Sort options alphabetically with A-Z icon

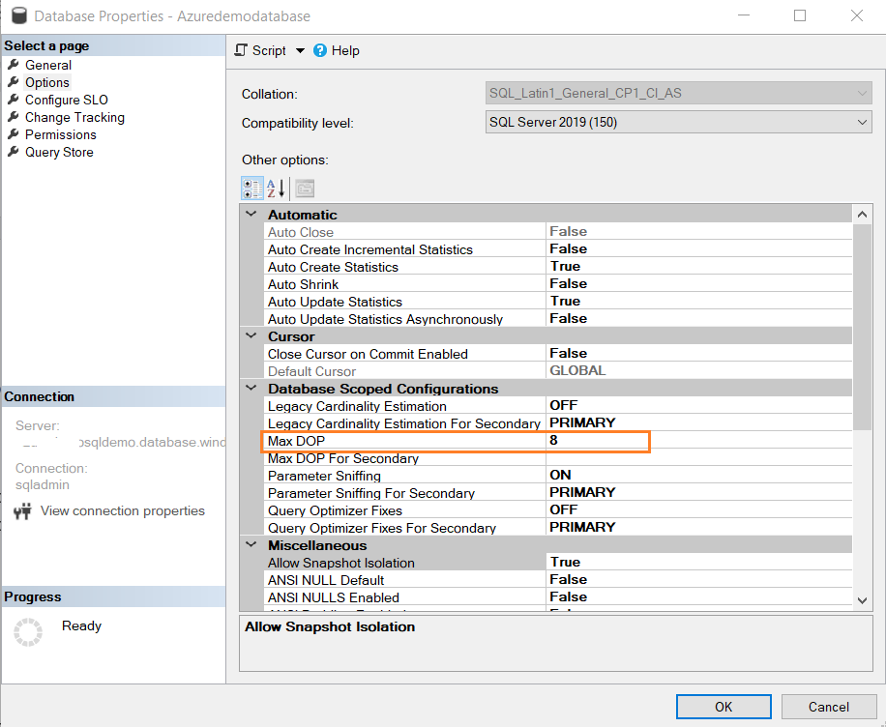[x=278, y=188]
